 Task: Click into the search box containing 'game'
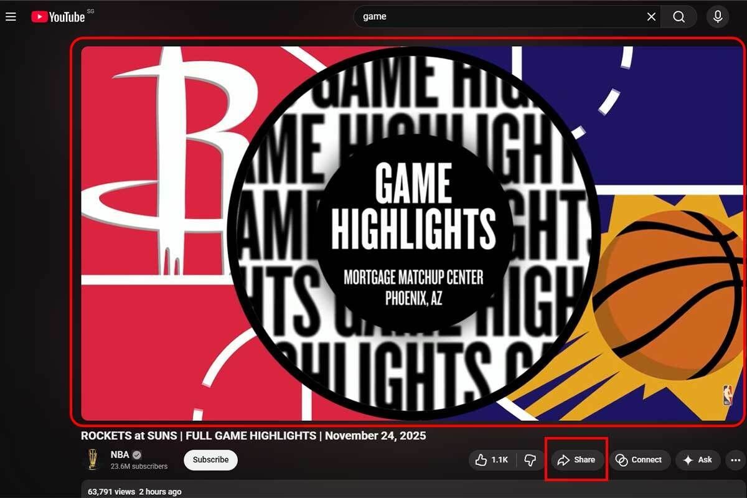click(498, 17)
